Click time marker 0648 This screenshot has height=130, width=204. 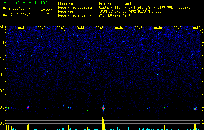[158, 28]
